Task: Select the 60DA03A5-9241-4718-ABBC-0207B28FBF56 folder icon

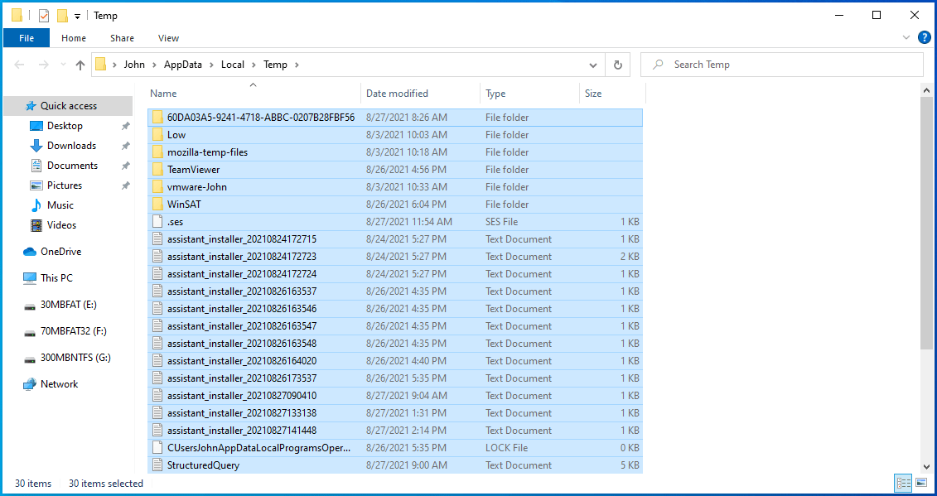Action: pyautogui.click(x=157, y=117)
